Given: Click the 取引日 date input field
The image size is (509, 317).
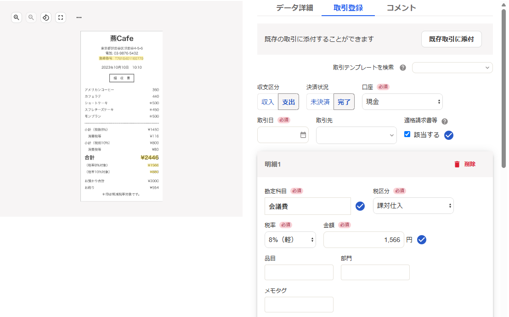Looking at the screenshot, I should point(283,135).
